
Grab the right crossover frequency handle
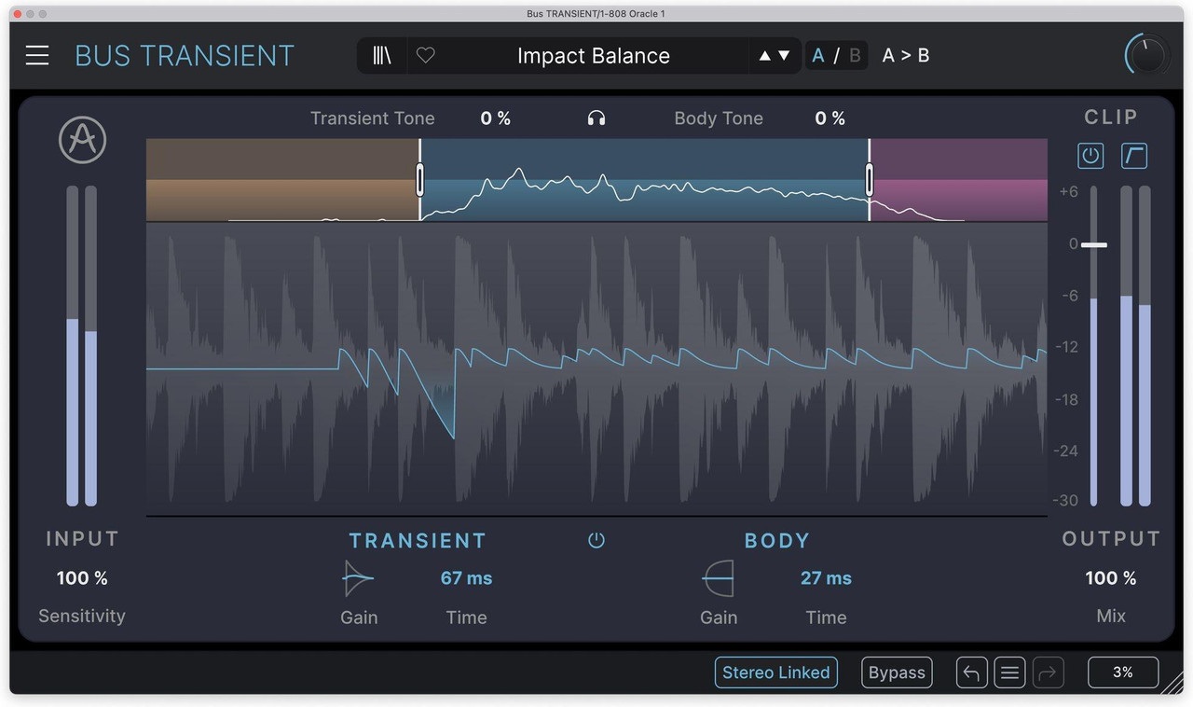[x=870, y=179]
